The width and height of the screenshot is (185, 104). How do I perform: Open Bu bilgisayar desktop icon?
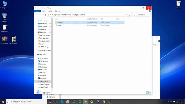pos(5,5)
